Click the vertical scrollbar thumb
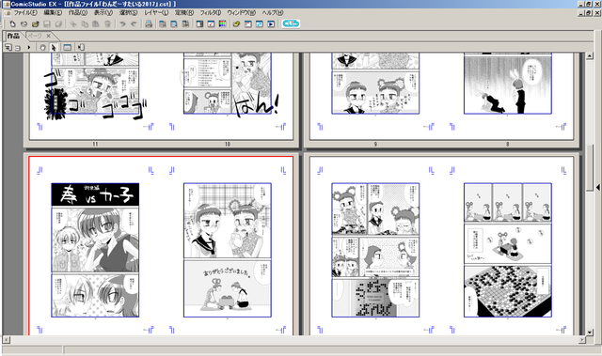602x356 pixels. [590, 167]
